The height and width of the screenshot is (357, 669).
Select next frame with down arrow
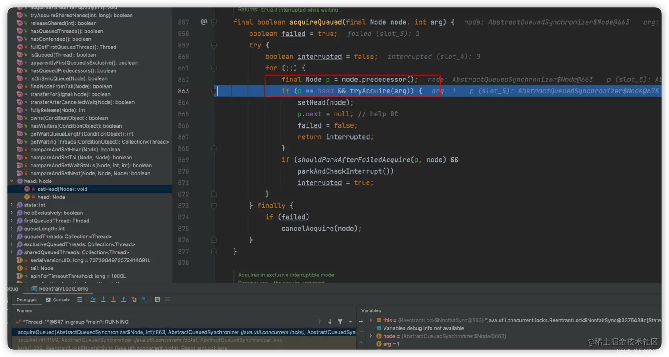pyautogui.click(x=330, y=322)
